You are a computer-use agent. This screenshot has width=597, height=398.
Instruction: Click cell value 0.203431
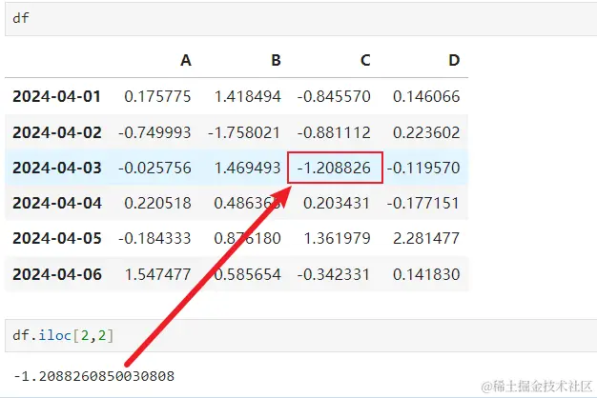[x=337, y=203]
